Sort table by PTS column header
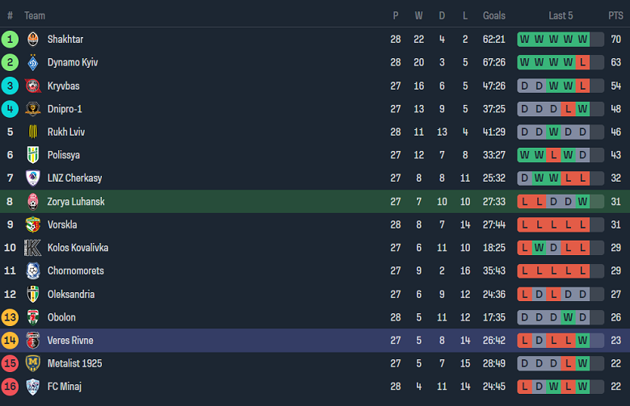The height and width of the screenshot is (406, 630). (615, 15)
